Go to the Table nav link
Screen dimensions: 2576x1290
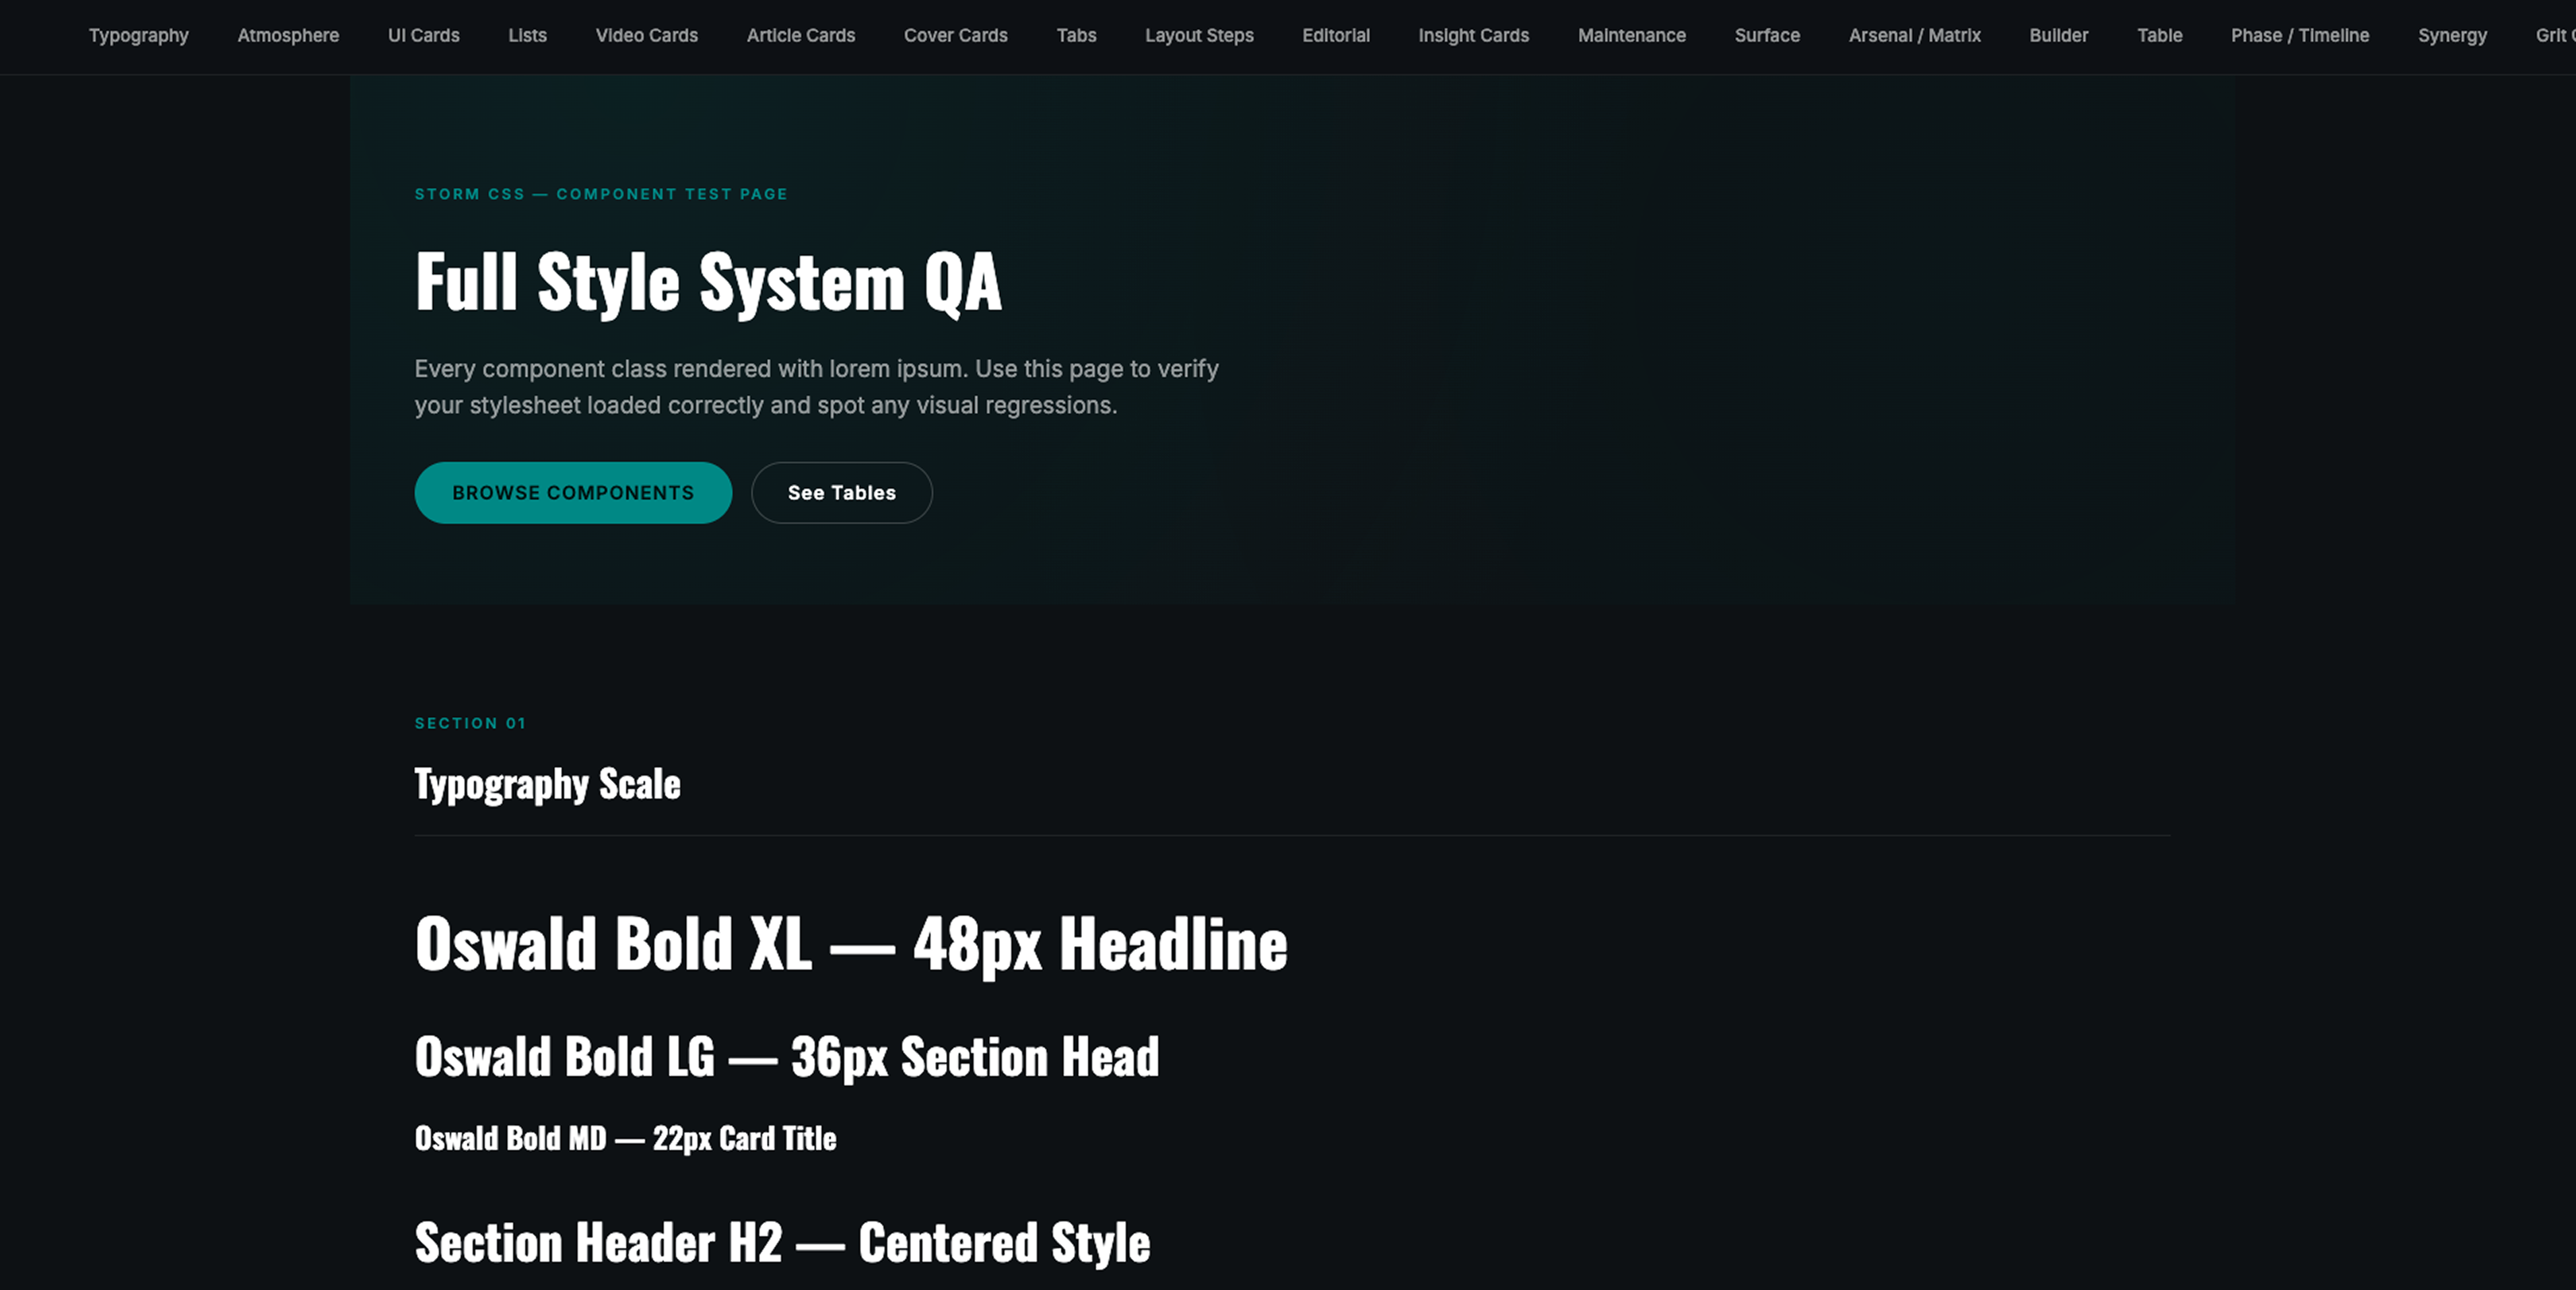coord(2160,36)
